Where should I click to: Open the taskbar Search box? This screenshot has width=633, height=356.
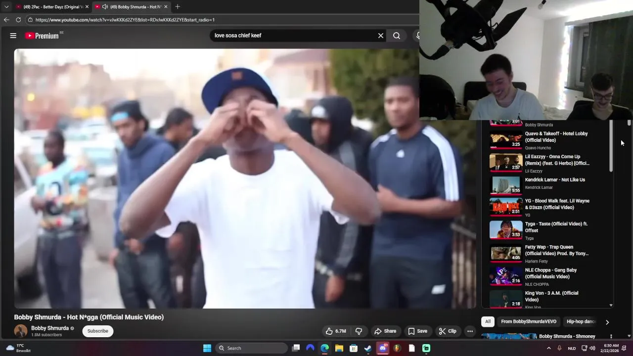click(x=252, y=348)
